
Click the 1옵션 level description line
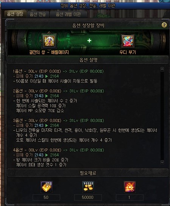tap(58, 71)
